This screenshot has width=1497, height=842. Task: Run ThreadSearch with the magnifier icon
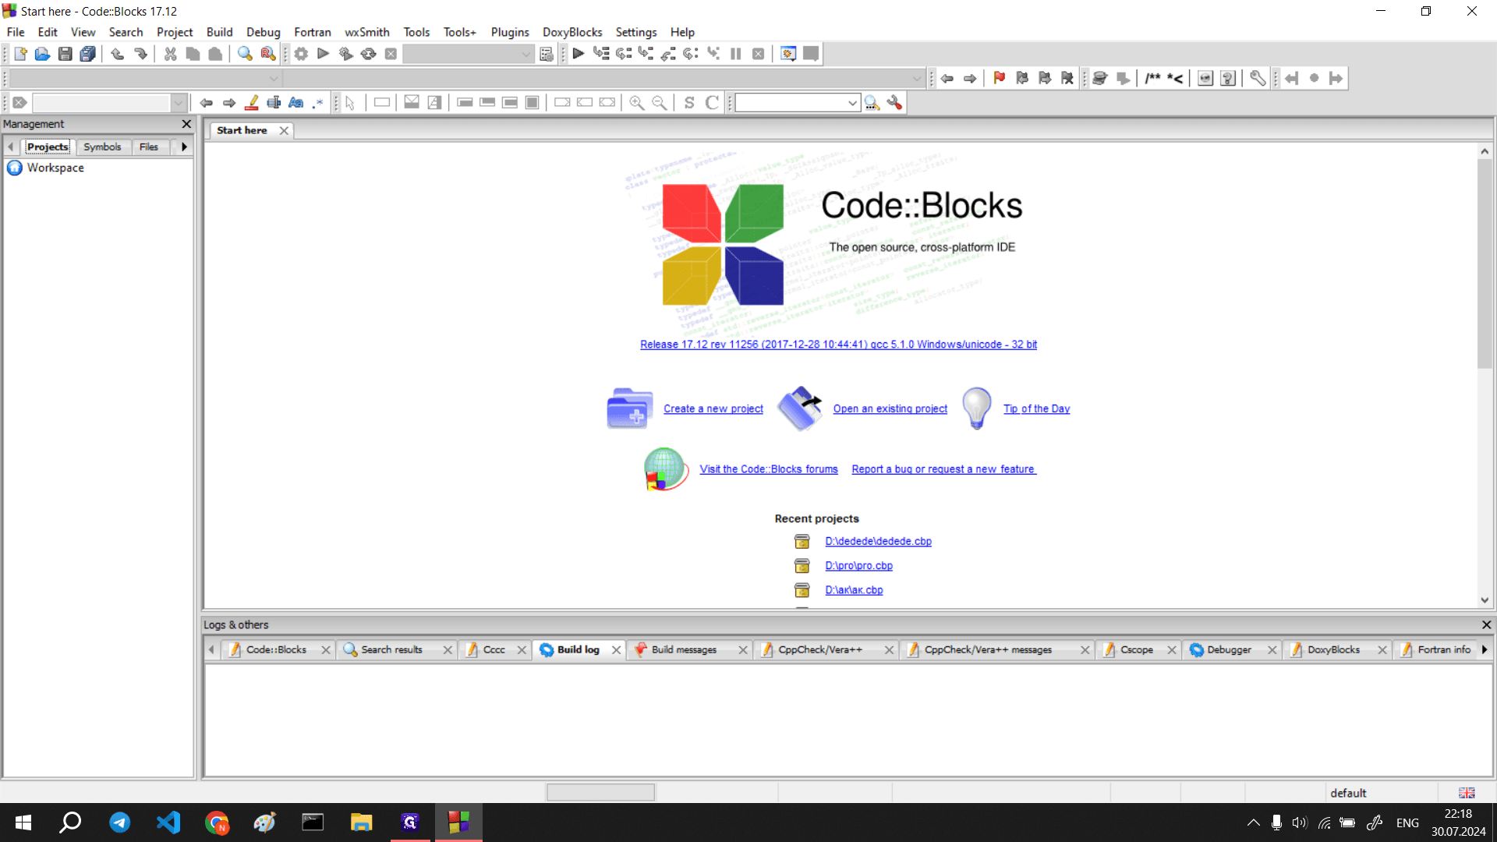coord(872,103)
